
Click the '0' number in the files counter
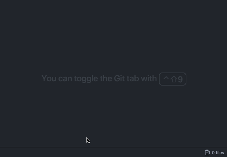(213, 153)
